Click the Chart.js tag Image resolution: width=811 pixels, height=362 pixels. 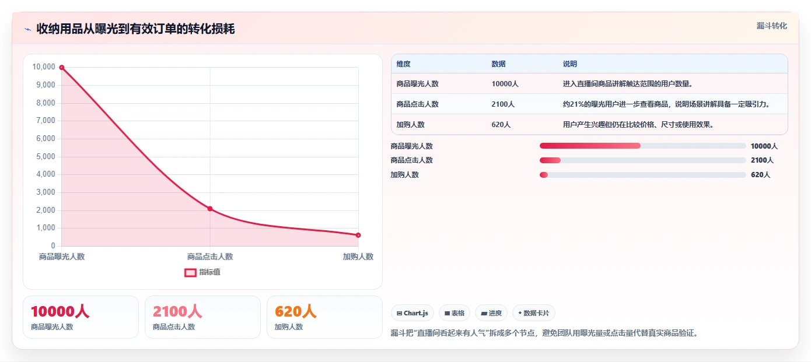pyautogui.click(x=413, y=313)
